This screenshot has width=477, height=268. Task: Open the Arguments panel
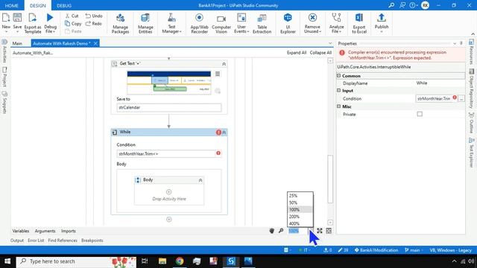(x=45, y=231)
